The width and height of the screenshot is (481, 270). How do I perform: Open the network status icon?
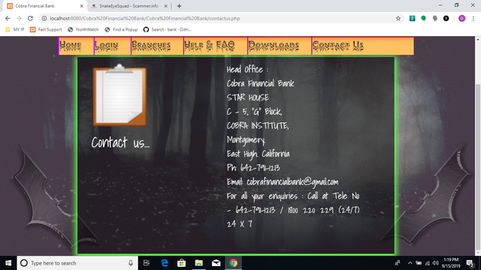click(428, 263)
